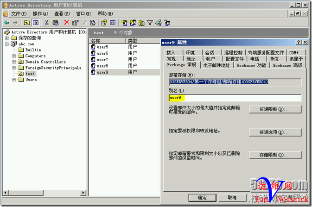Switch to the 常规 tab
The image size is (312, 207).
(171, 59)
